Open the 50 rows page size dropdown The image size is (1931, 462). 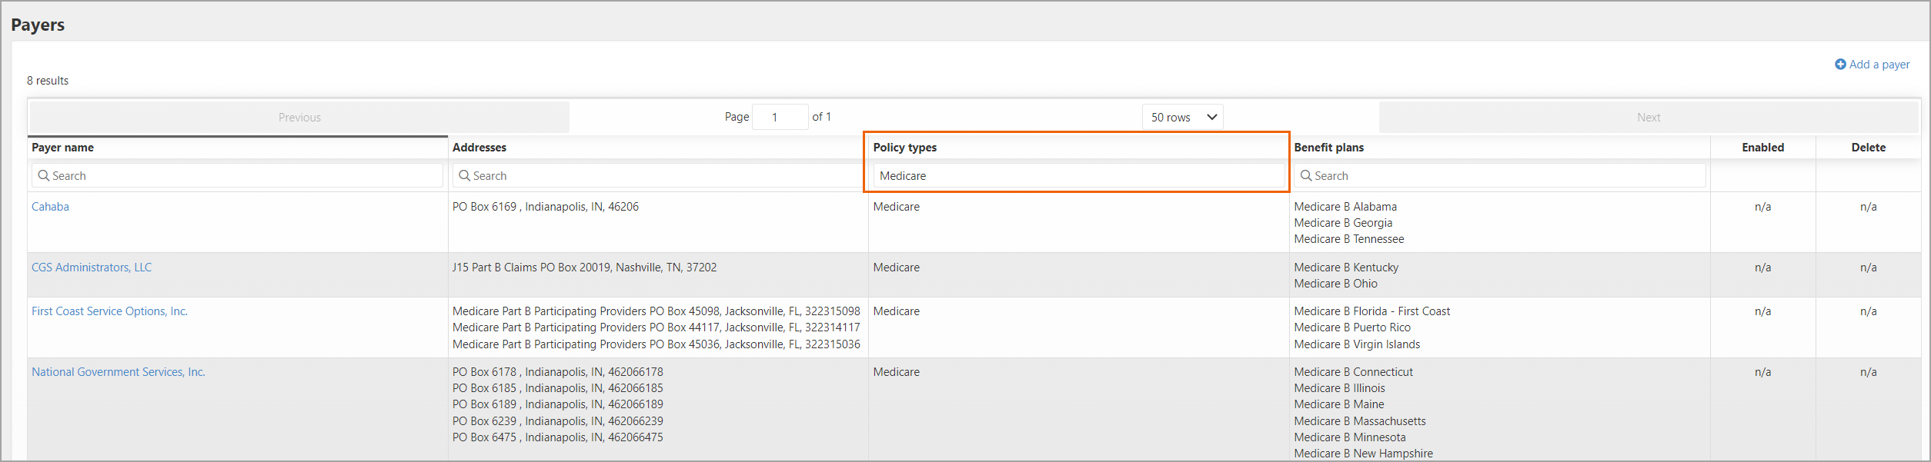coord(1183,118)
